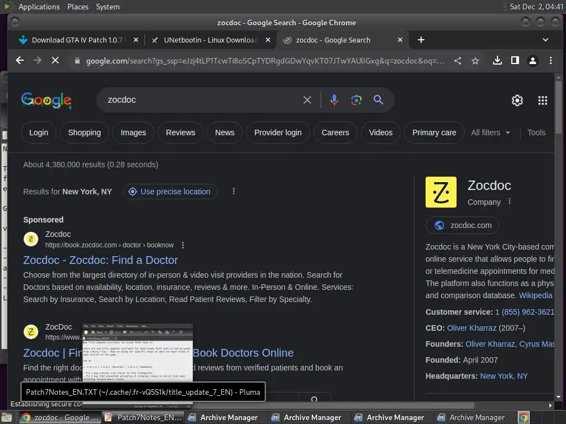The width and height of the screenshot is (566, 424).
Task: Click the page scrollbar down arrow
Action: click(558, 397)
